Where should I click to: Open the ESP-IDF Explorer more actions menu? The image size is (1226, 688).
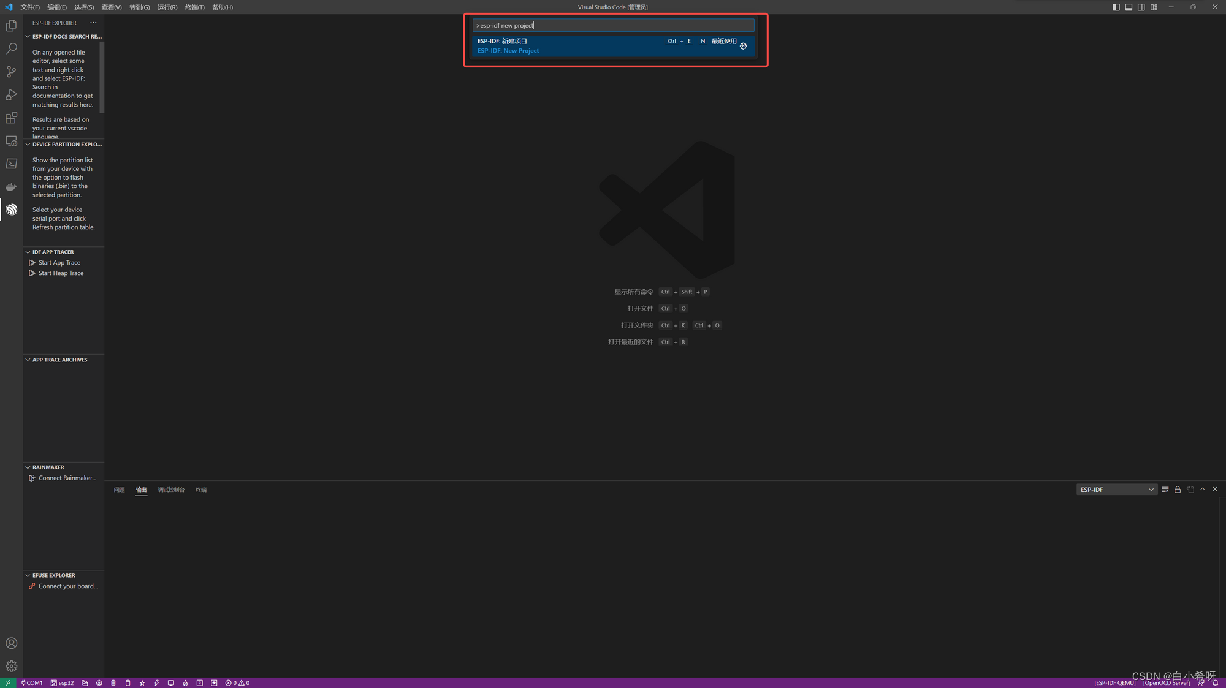93,23
